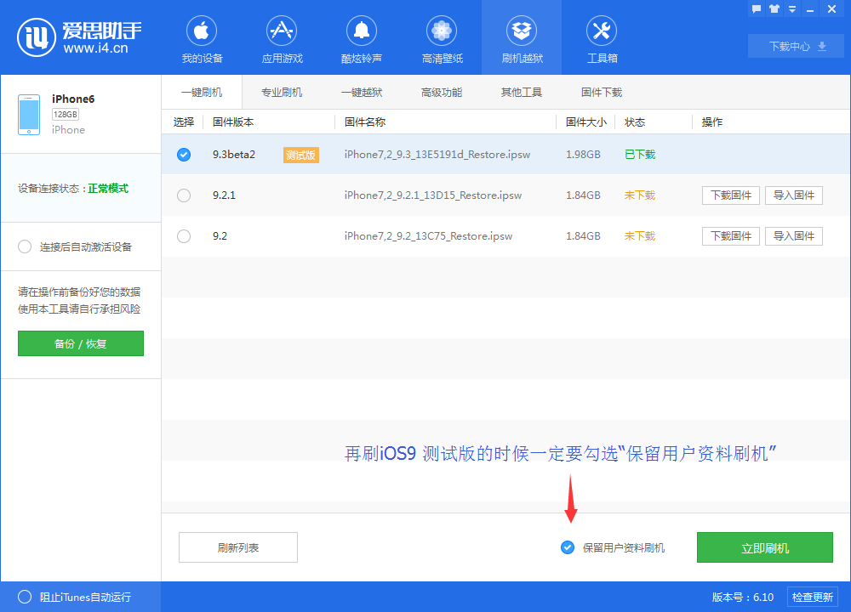Screen dimensions: 851x612
Task: Open the 酷炫铃声 ringtones section
Action: click(361, 38)
